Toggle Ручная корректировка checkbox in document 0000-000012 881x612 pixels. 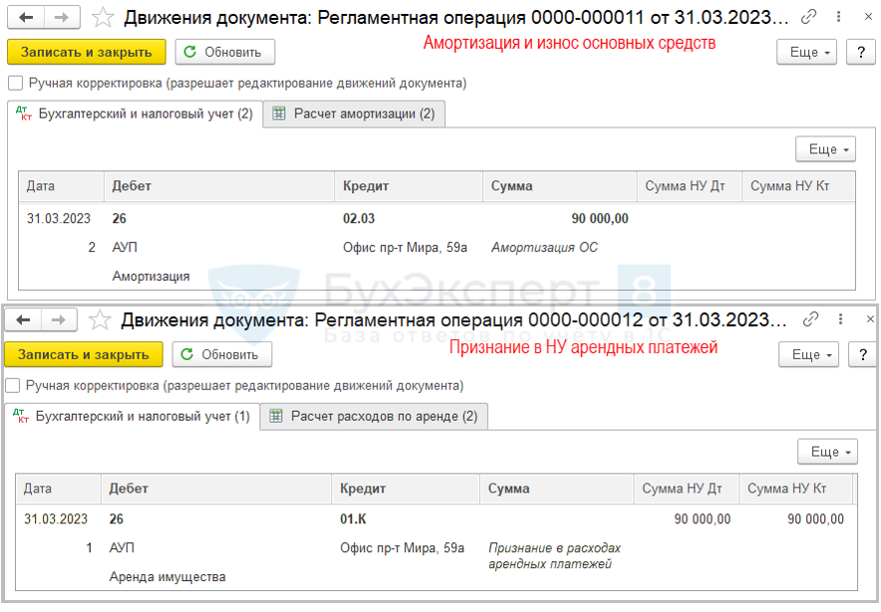(13, 386)
